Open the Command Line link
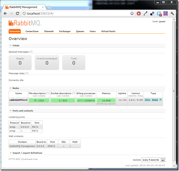The height and width of the screenshot is (171, 179). pos(29,159)
